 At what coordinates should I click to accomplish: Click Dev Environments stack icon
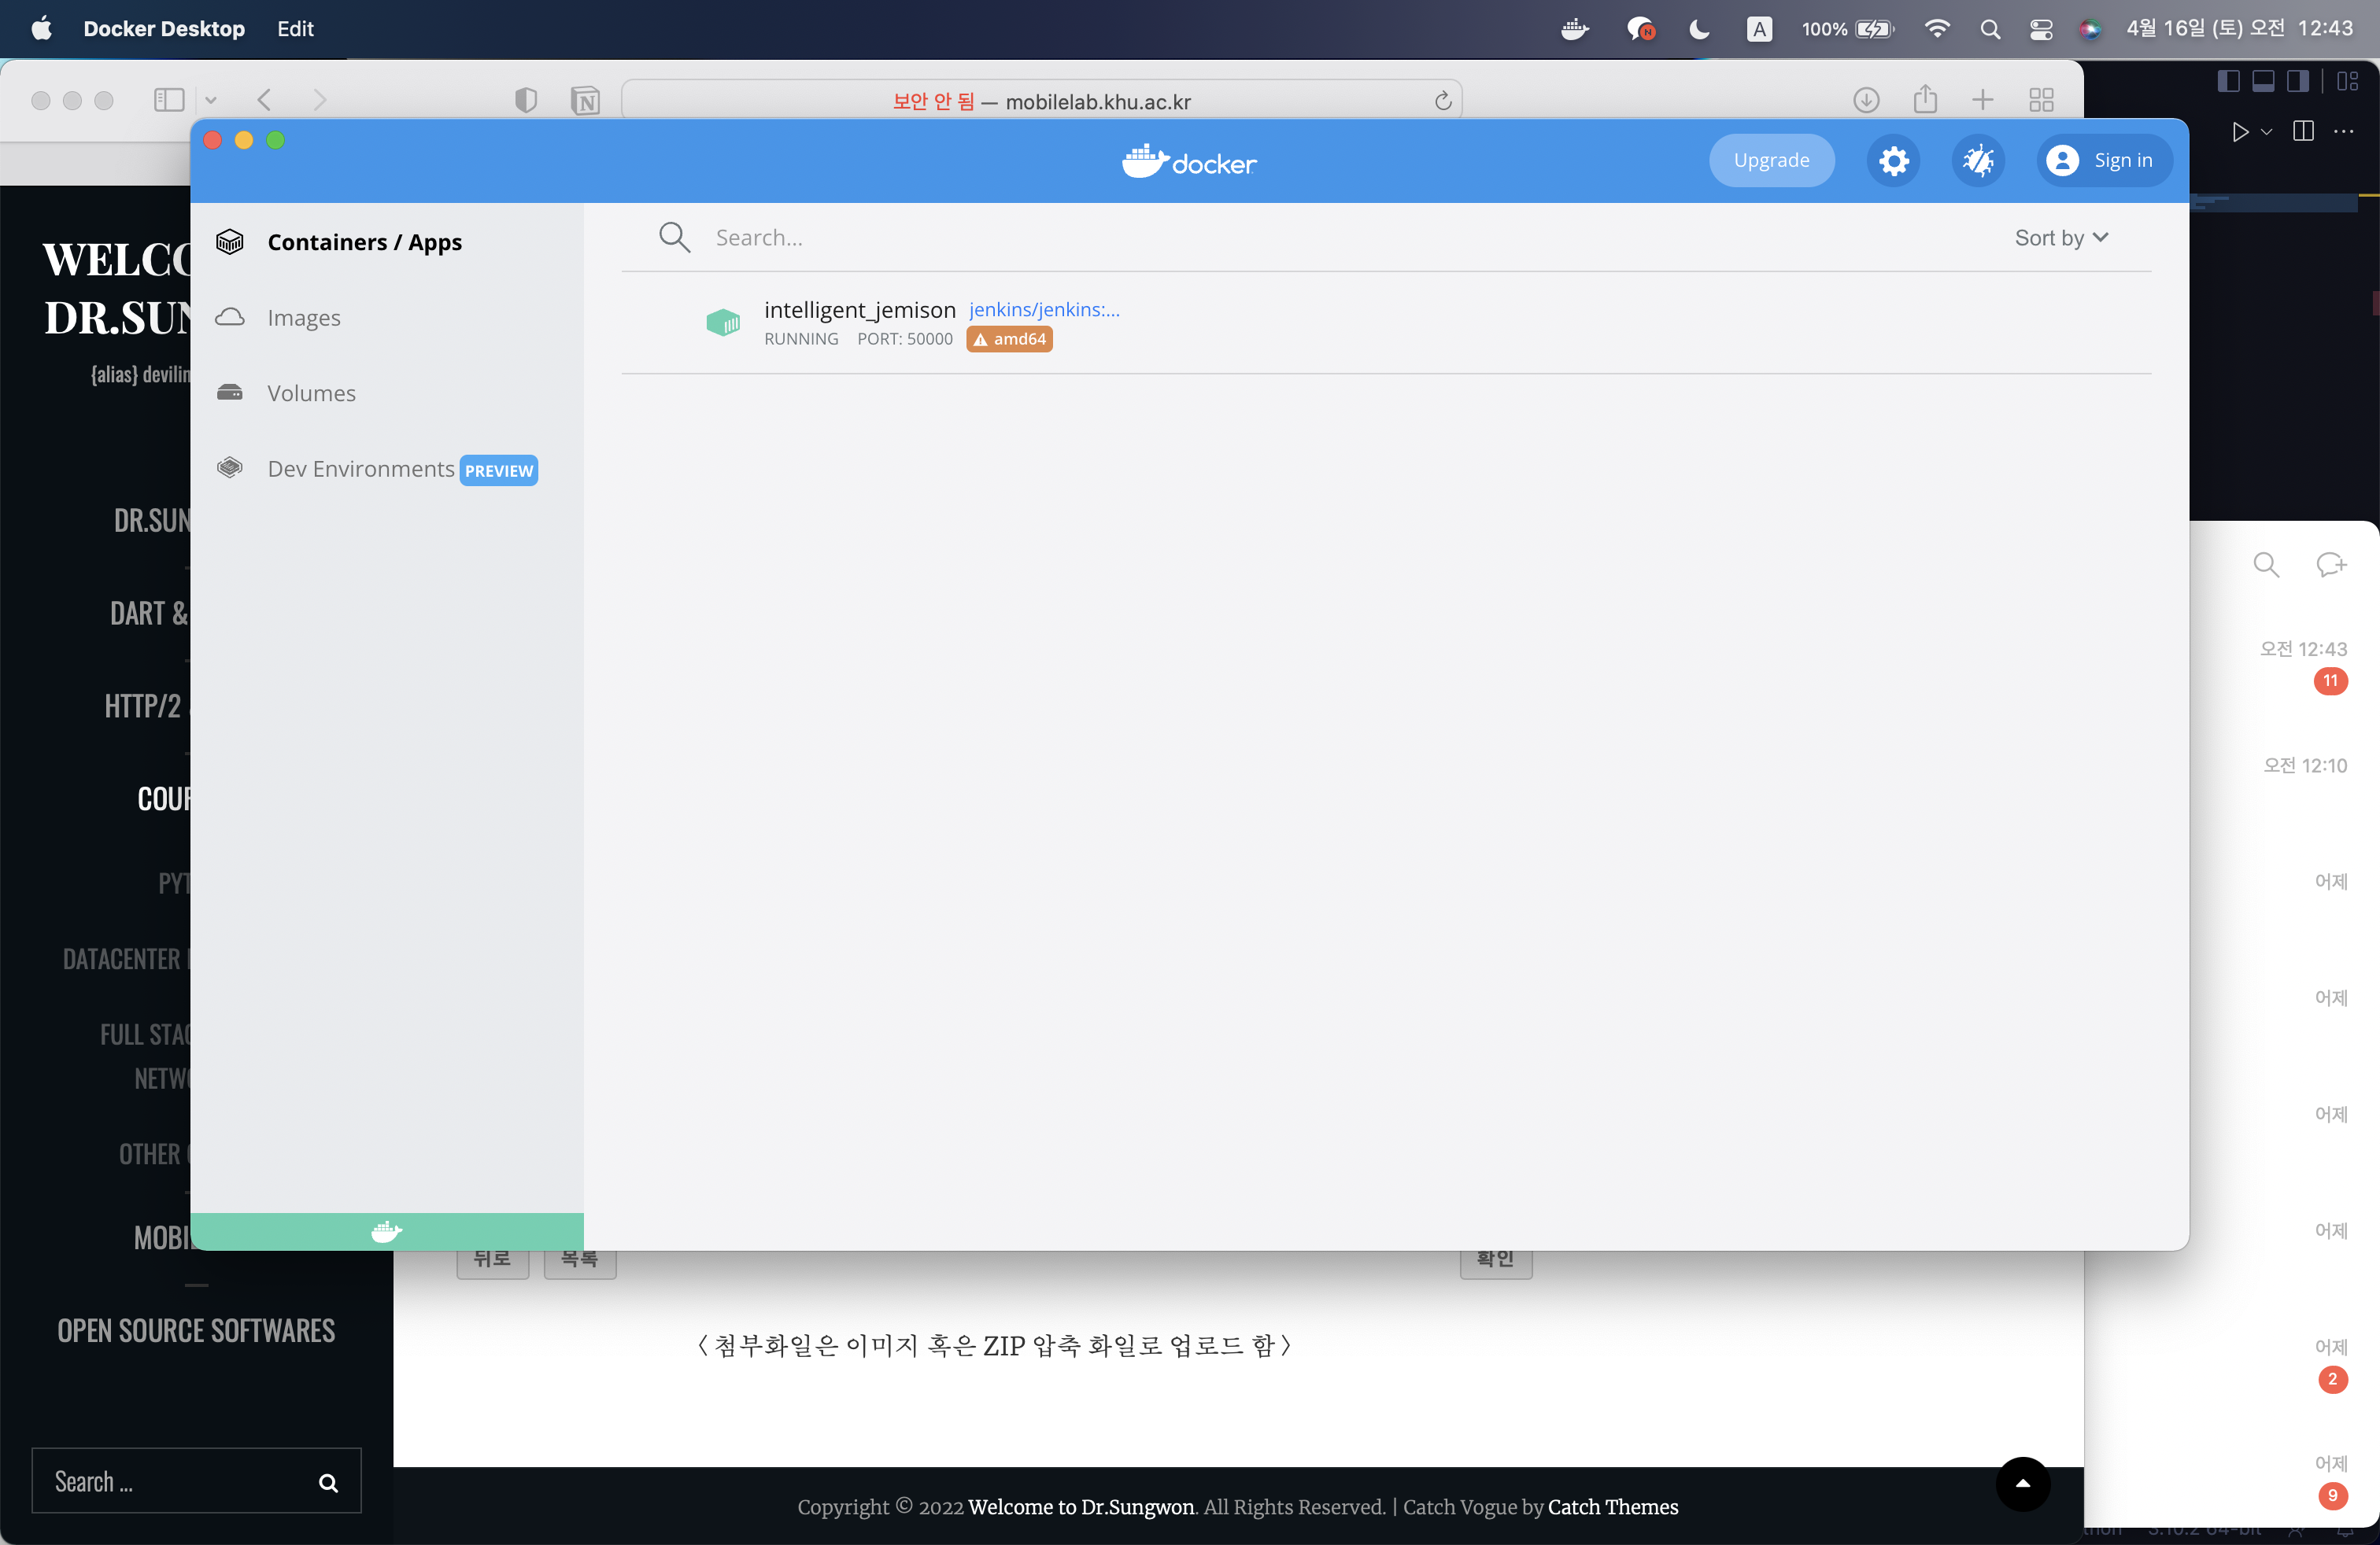[230, 468]
